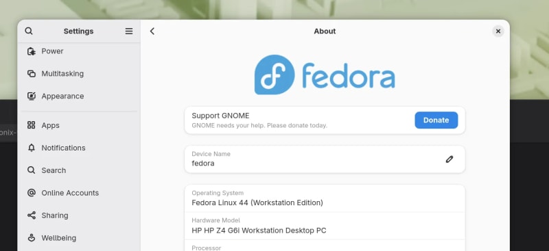This screenshot has height=251, width=549.
Task: Click the Operating System label
Action: point(218,193)
